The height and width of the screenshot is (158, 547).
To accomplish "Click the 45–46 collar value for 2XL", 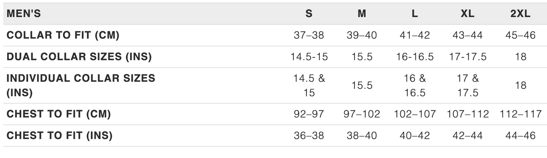I will tap(521, 36).
